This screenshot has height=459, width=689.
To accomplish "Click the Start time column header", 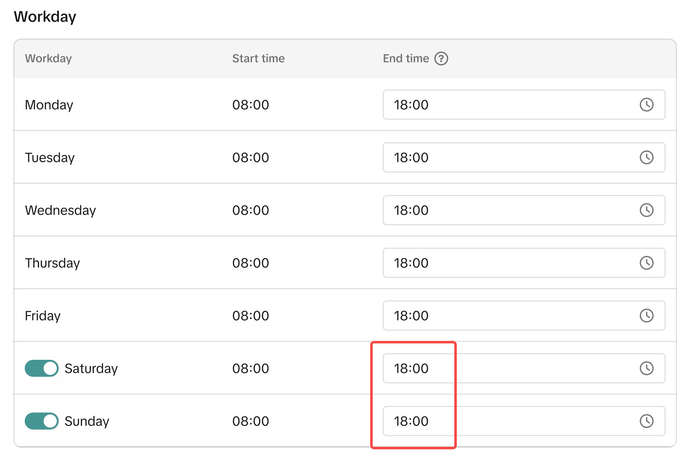I will click(x=258, y=58).
